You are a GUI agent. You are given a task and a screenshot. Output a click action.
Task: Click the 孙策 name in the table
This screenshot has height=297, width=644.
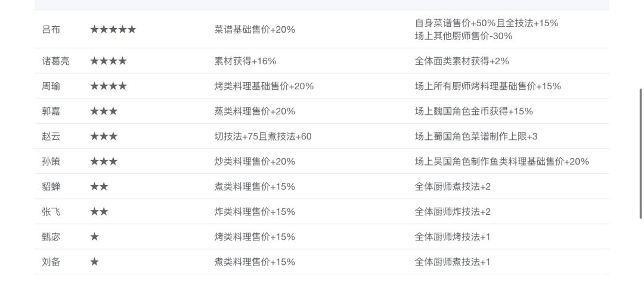click(x=51, y=161)
